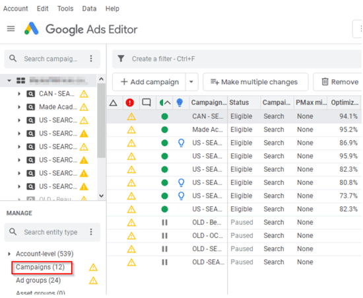Click the green status dot in Made Ac row
The image size is (363, 298).
164,130
